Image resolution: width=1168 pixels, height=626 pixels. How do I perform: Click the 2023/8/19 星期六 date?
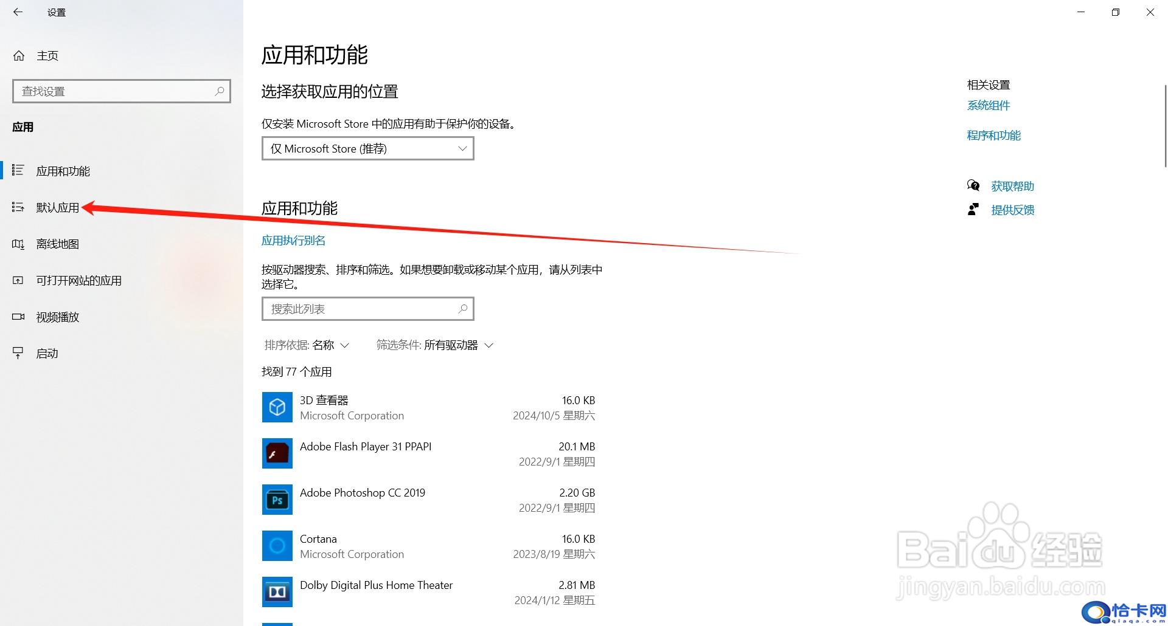coord(554,554)
